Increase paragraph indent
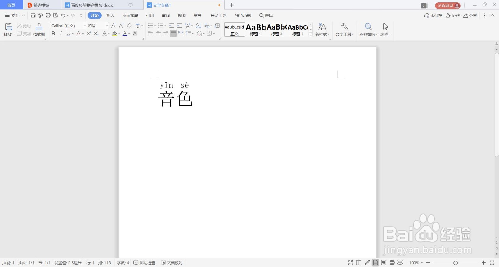499x267 pixels. (x=179, y=26)
